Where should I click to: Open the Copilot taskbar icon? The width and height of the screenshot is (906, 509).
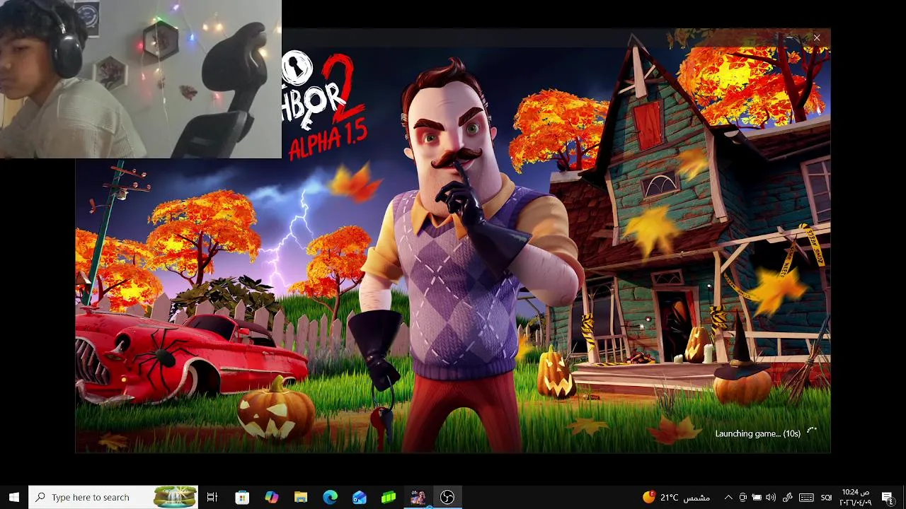pyautogui.click(x=271, y=497)
